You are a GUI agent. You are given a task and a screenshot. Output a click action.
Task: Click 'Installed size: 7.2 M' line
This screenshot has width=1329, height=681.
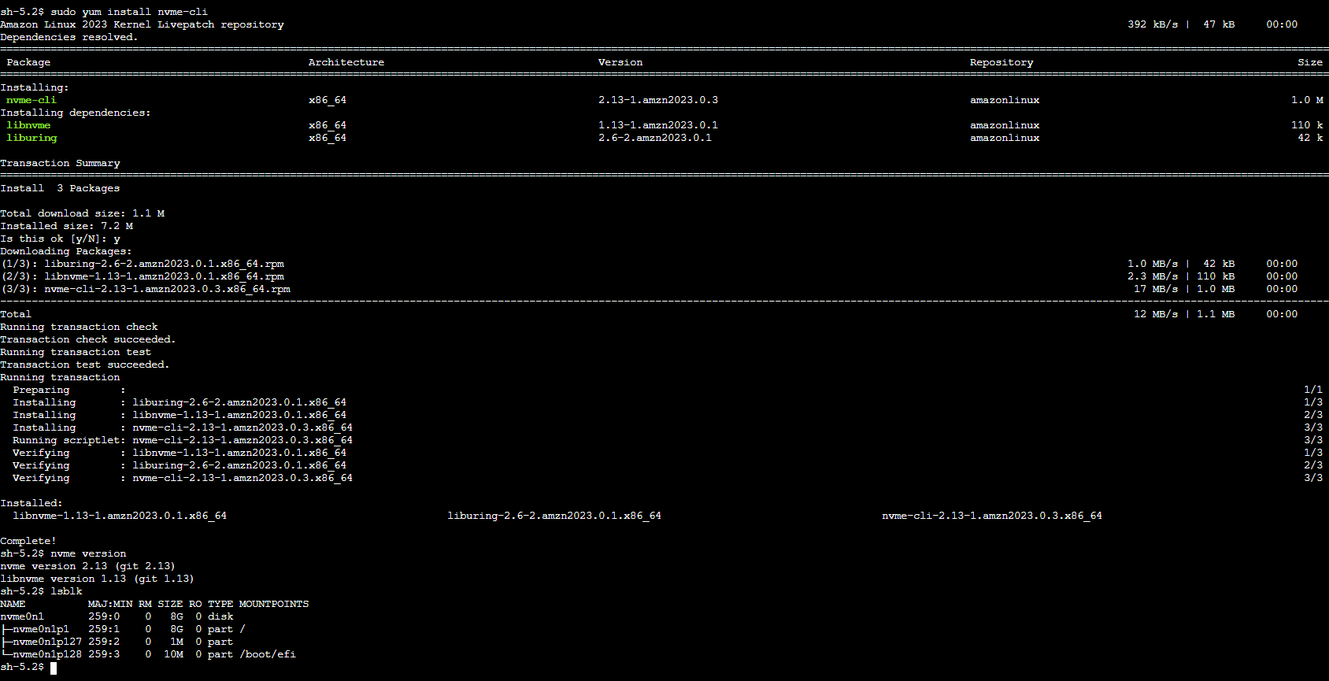66,226
